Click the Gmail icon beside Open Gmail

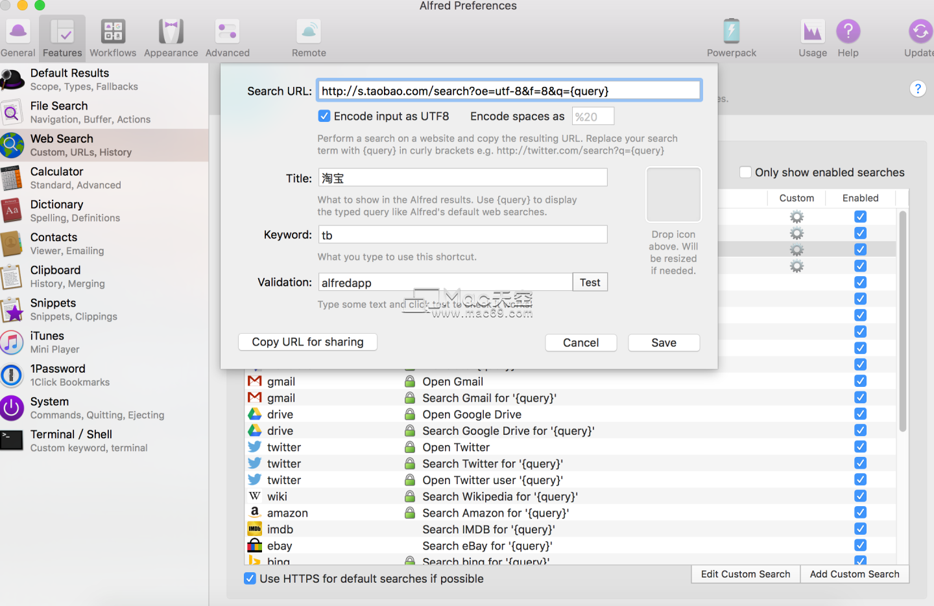pos(255,381)
